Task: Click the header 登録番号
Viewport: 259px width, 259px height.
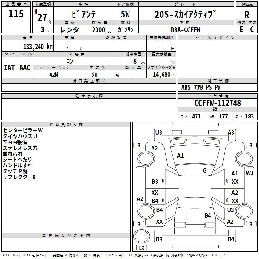Action: click(x=116, y=38)
